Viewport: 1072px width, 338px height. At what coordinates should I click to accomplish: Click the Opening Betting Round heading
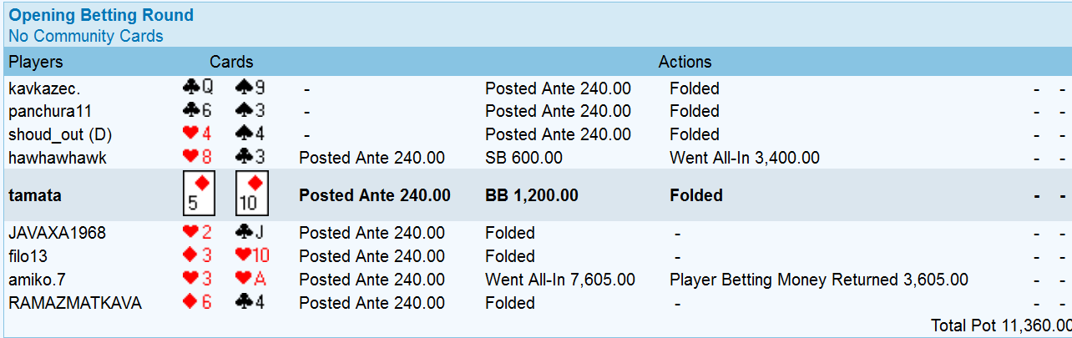pyautogui.click(x=100, y=15)
